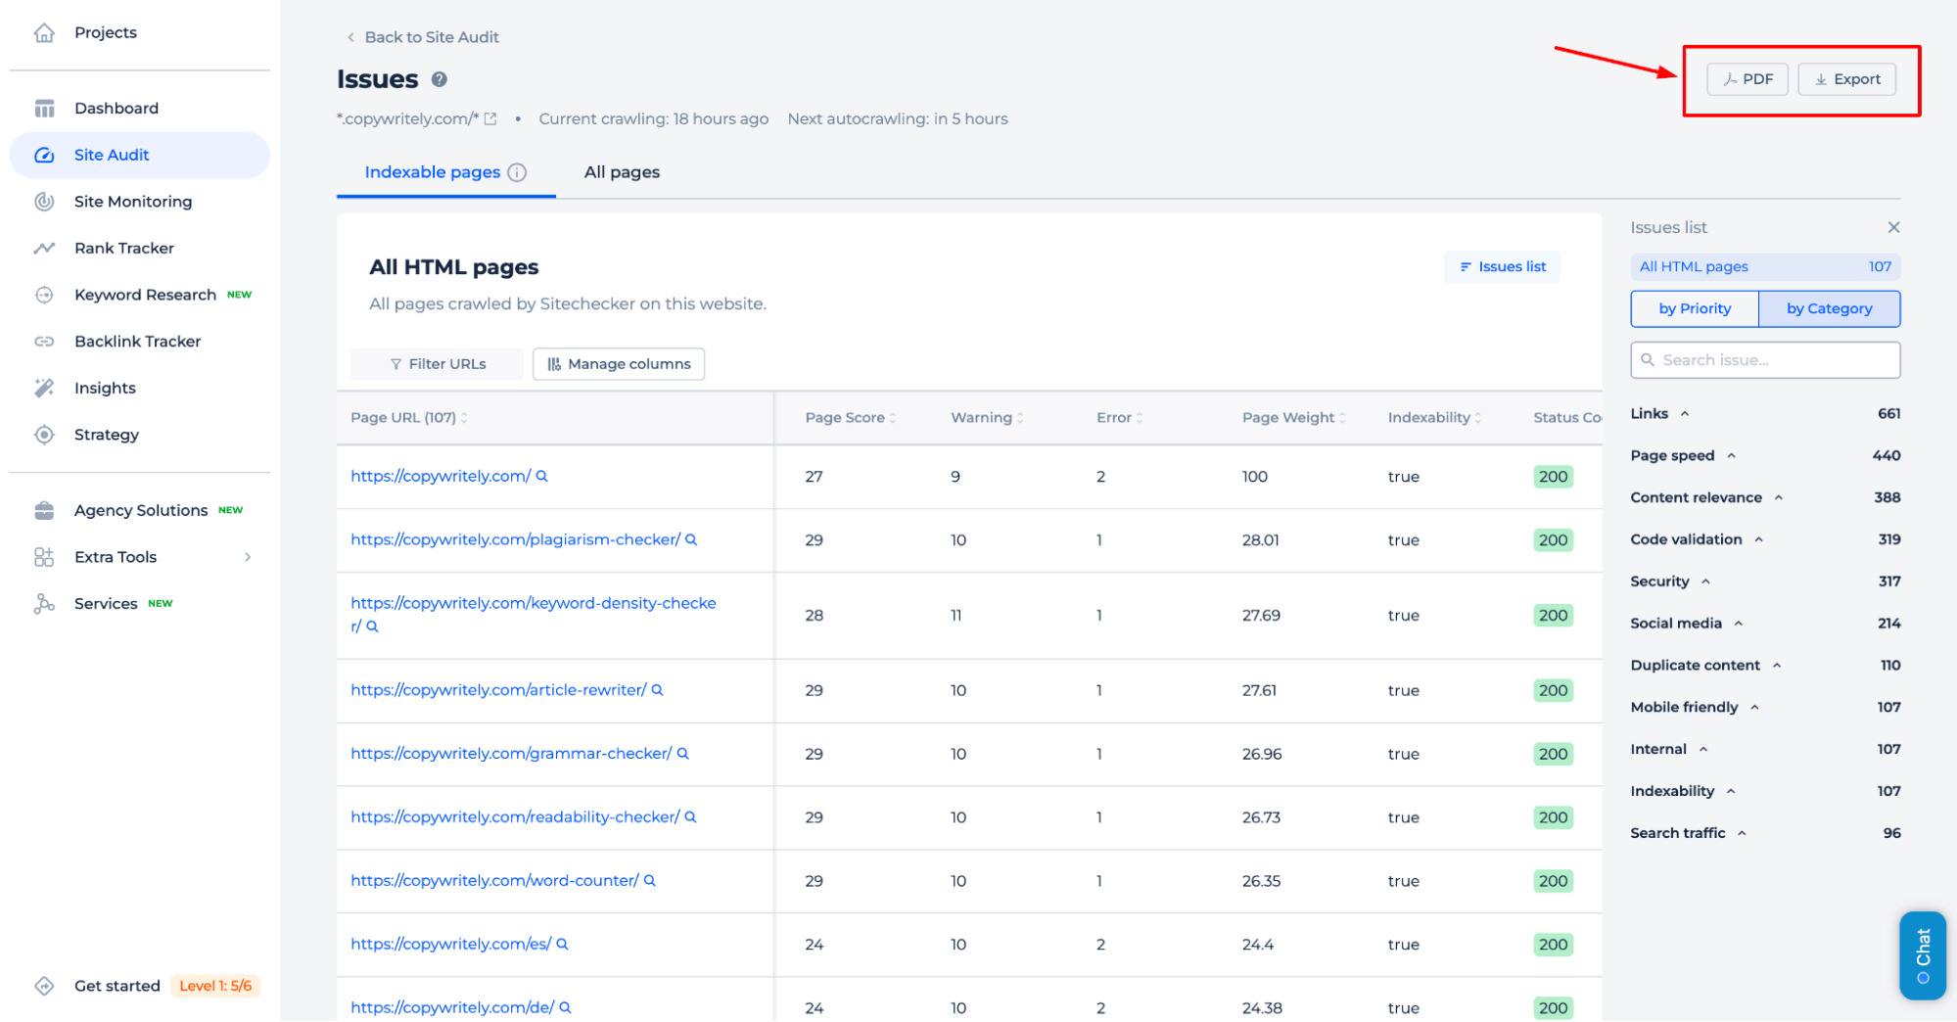This screenshot has width=1957, height=1022.
Task: Open the Dashboard icon in sidebar
Action: point(44,108)
